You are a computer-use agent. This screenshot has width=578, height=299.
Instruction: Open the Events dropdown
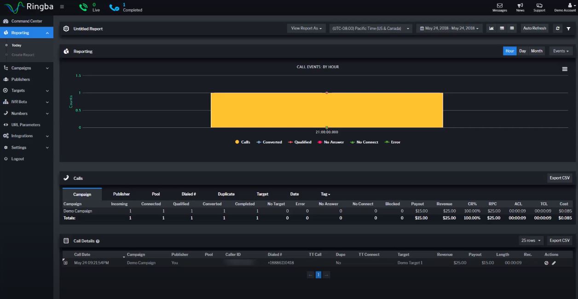click(x=561, y=51)
